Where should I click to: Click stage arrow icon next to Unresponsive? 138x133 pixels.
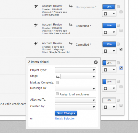pyautogui.click(x=71, y=6)
